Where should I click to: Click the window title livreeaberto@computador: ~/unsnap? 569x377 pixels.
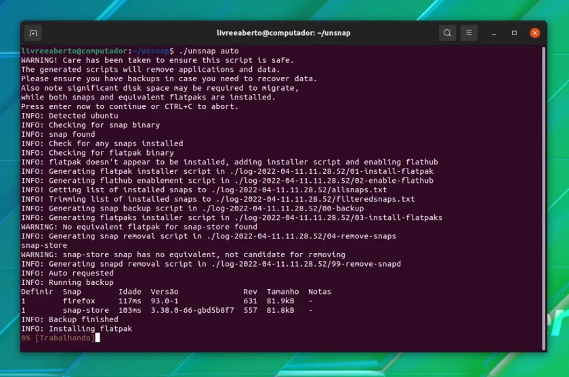coord(283,33)
